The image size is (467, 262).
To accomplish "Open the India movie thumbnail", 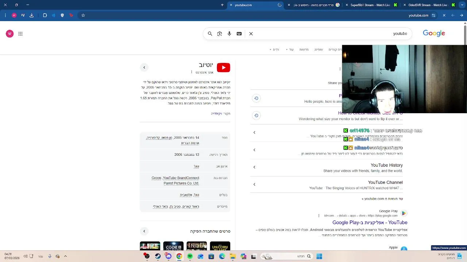I will point(197,246).
